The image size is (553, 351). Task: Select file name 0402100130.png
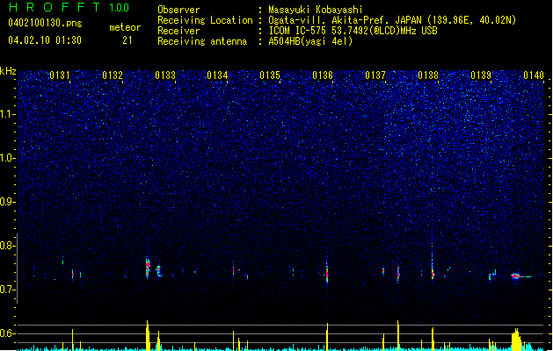(45, 23)
